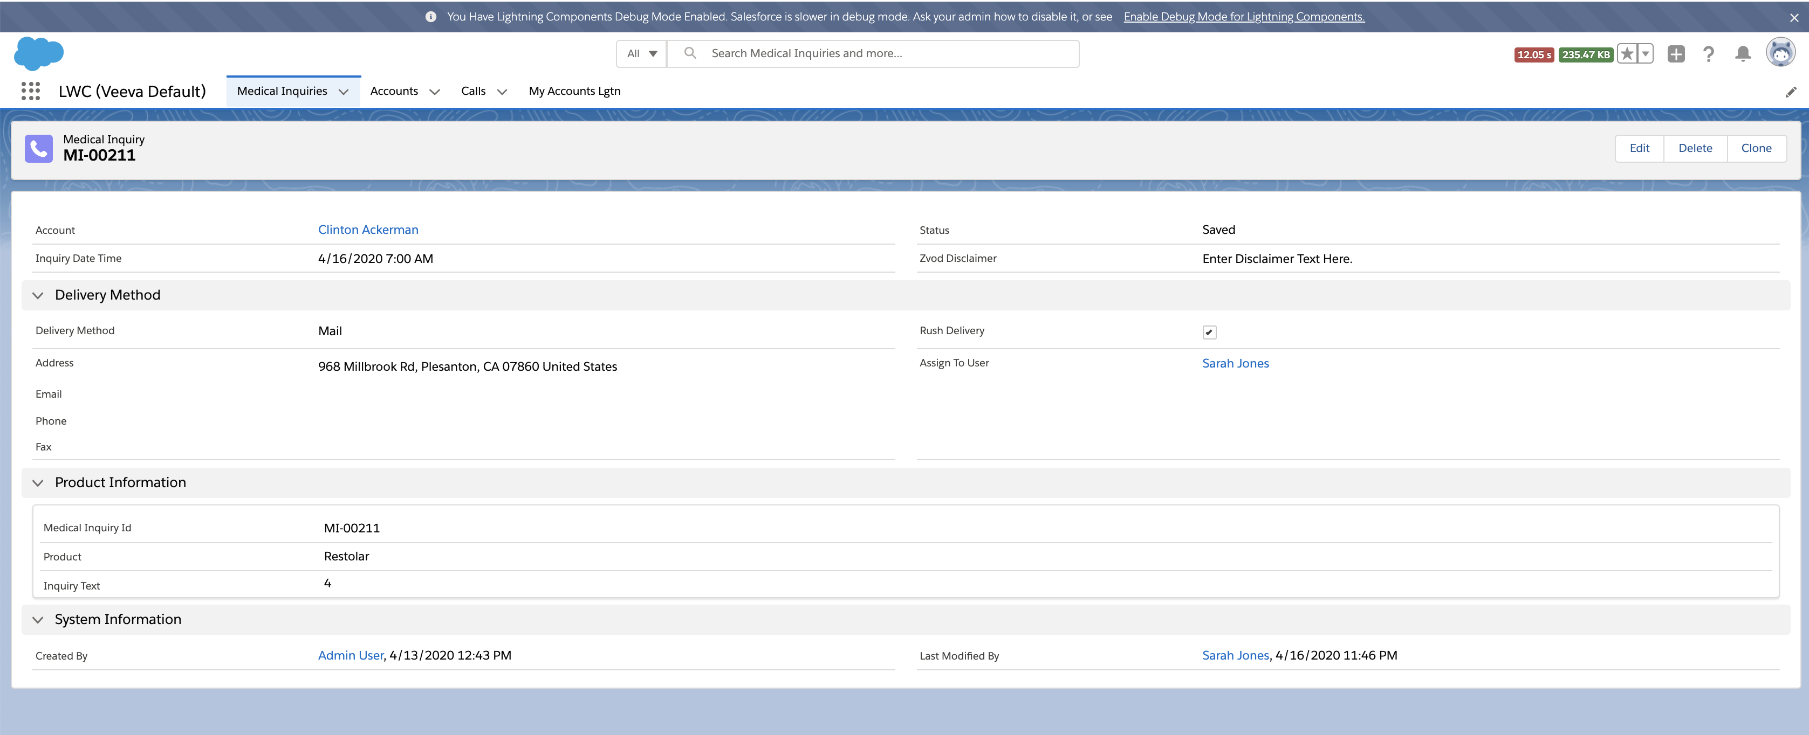Collapse the System Information section

point(38,619)
